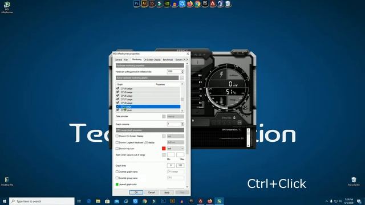Viewport: 365px width, 205px height.
Task: Click the graph limits maximum field showing 100
Action: [x=180, y=166]
